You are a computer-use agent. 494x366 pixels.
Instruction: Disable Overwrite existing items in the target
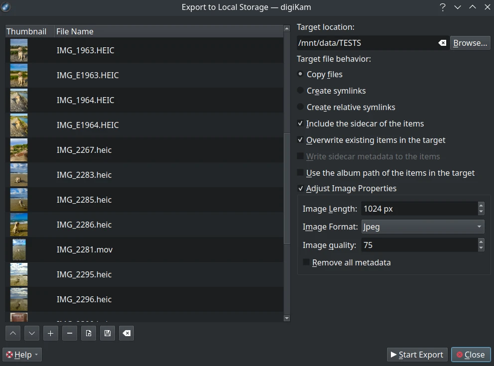click(300, 140)
